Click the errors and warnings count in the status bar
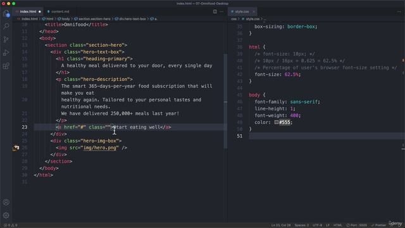Image resolution: width=405 pixels, height=228 pixels. tap(11, 225)
